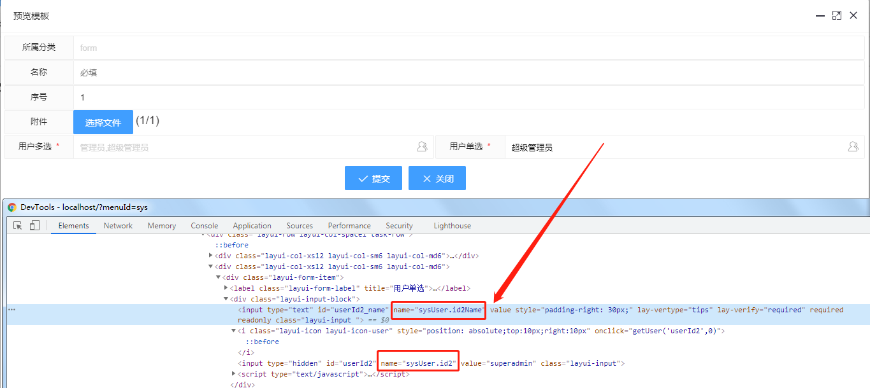Click the three-dot menu beside selected input row

click(11, 310)
